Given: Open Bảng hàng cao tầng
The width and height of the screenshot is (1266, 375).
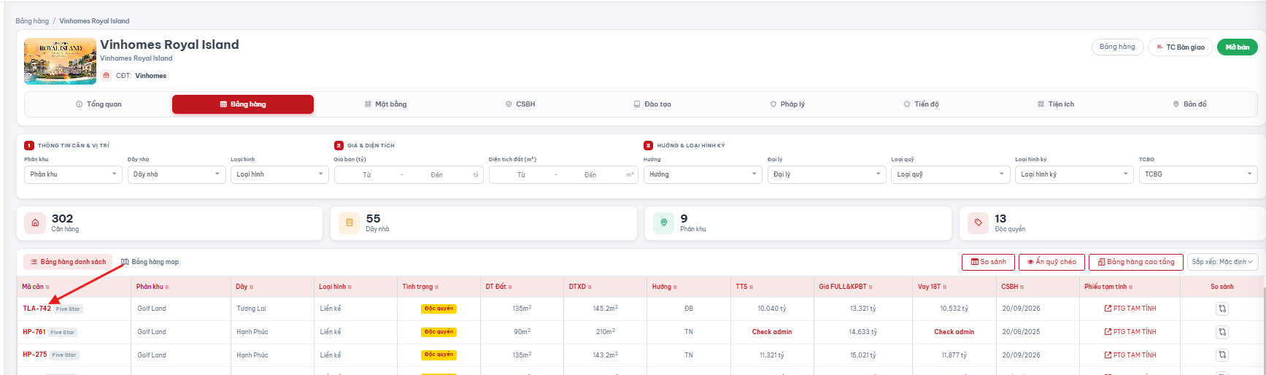Looking at the screenshot, I should (1136, 262).
